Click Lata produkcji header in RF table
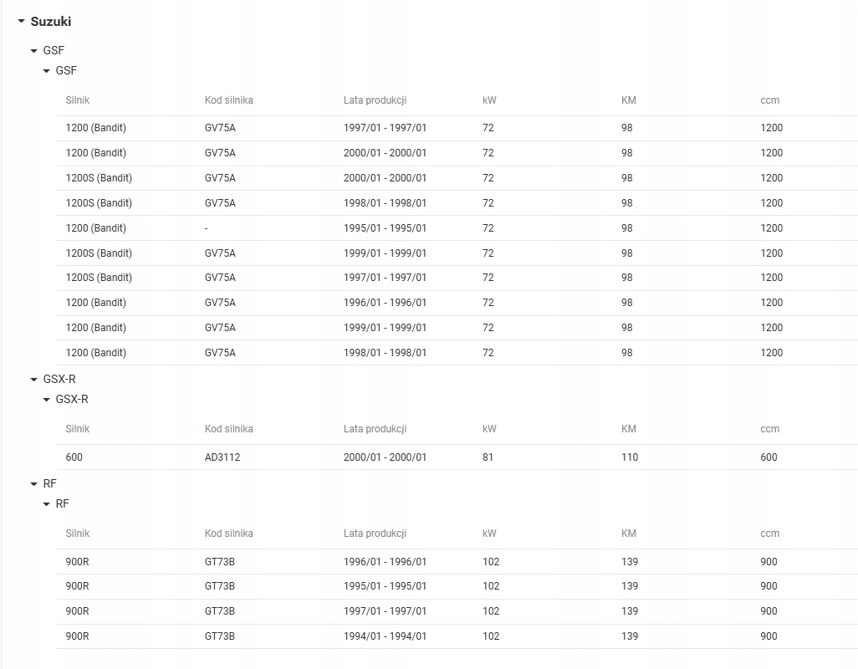 pos(375,534)
